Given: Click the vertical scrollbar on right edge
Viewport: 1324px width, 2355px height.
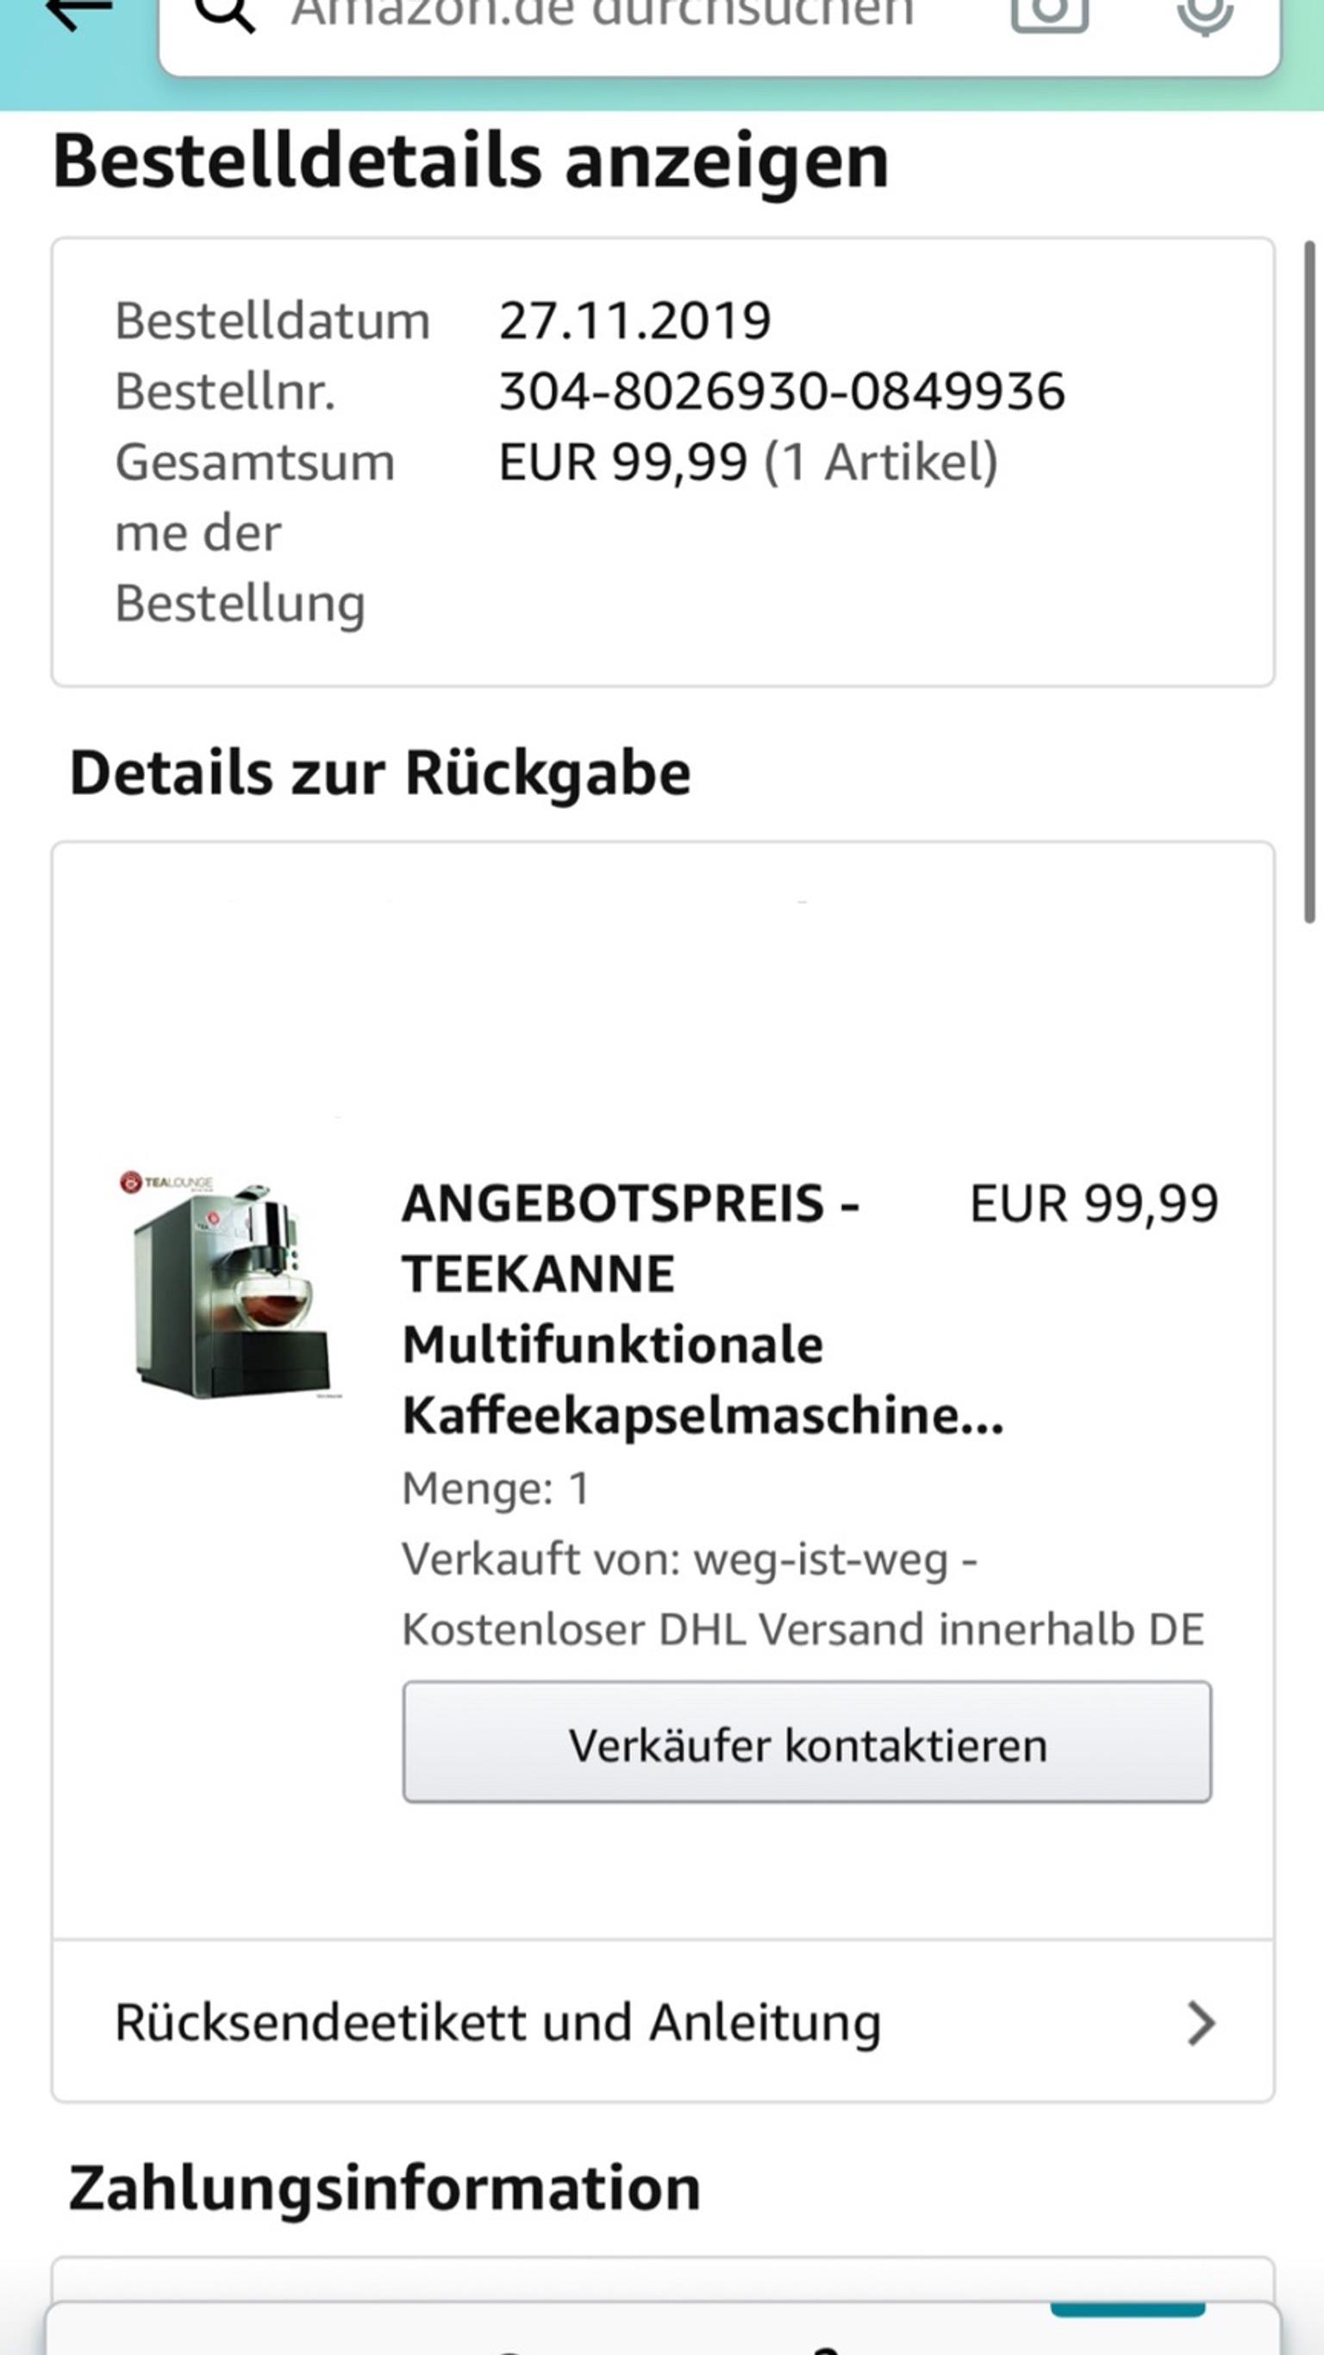Looking at the screenshot, I should 1309,581.
